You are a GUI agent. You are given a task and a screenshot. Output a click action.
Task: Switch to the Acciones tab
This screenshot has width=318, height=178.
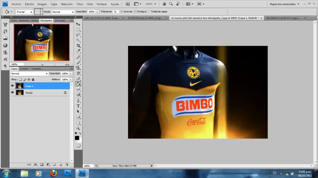coord(60,20)
